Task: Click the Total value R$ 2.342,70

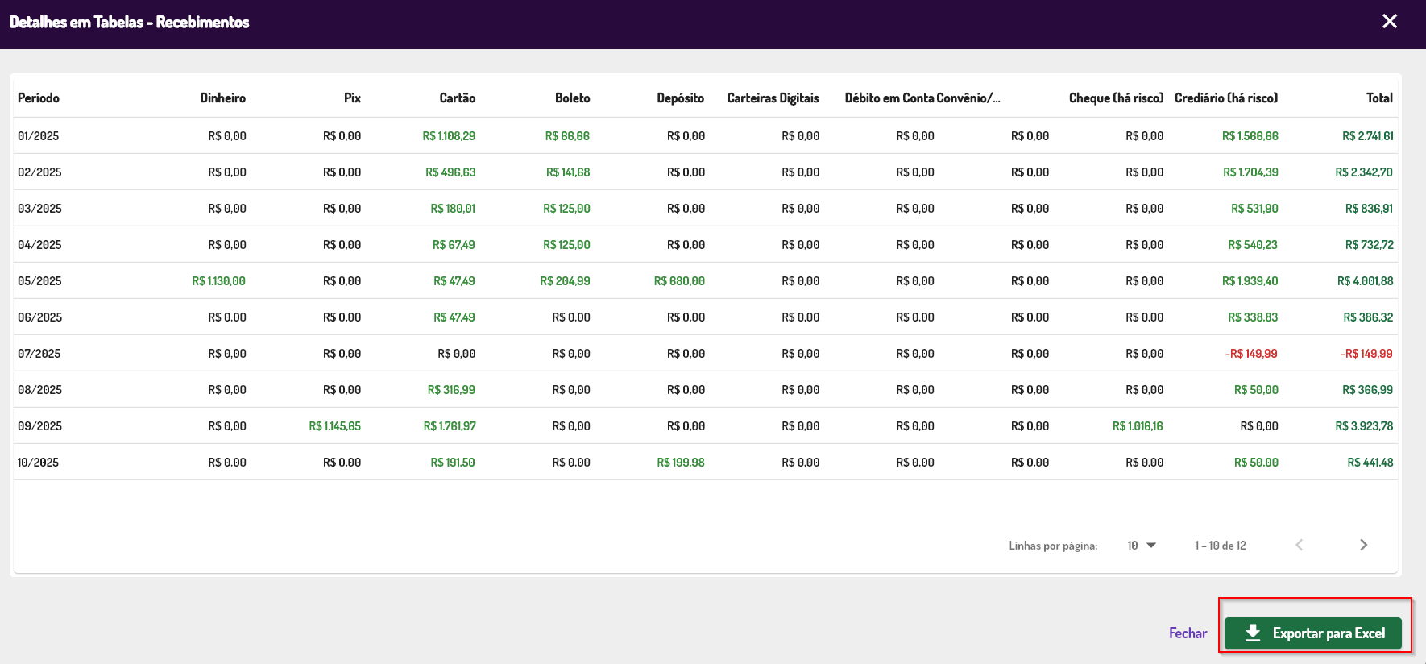Action: [1364, 172]
